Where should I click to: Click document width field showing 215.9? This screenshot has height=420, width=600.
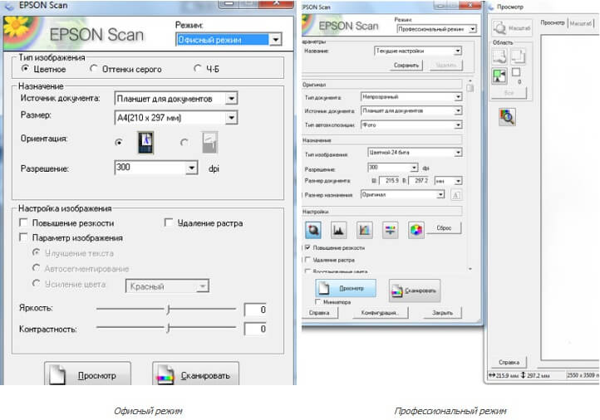coord(389,180)
